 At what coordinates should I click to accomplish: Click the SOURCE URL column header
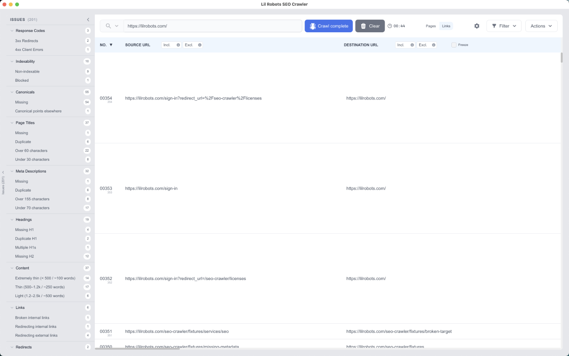(x=138, y=45)
